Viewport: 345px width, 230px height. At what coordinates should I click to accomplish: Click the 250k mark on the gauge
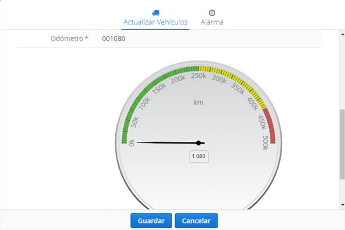(x=199, y=76)
